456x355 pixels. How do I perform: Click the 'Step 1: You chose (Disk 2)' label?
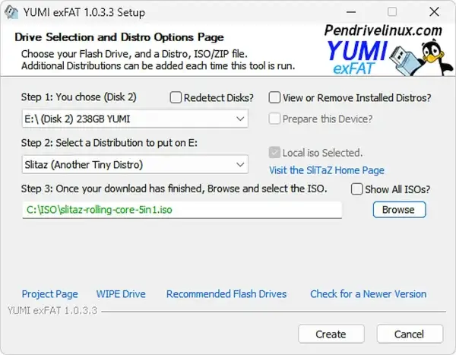point(78,97)
